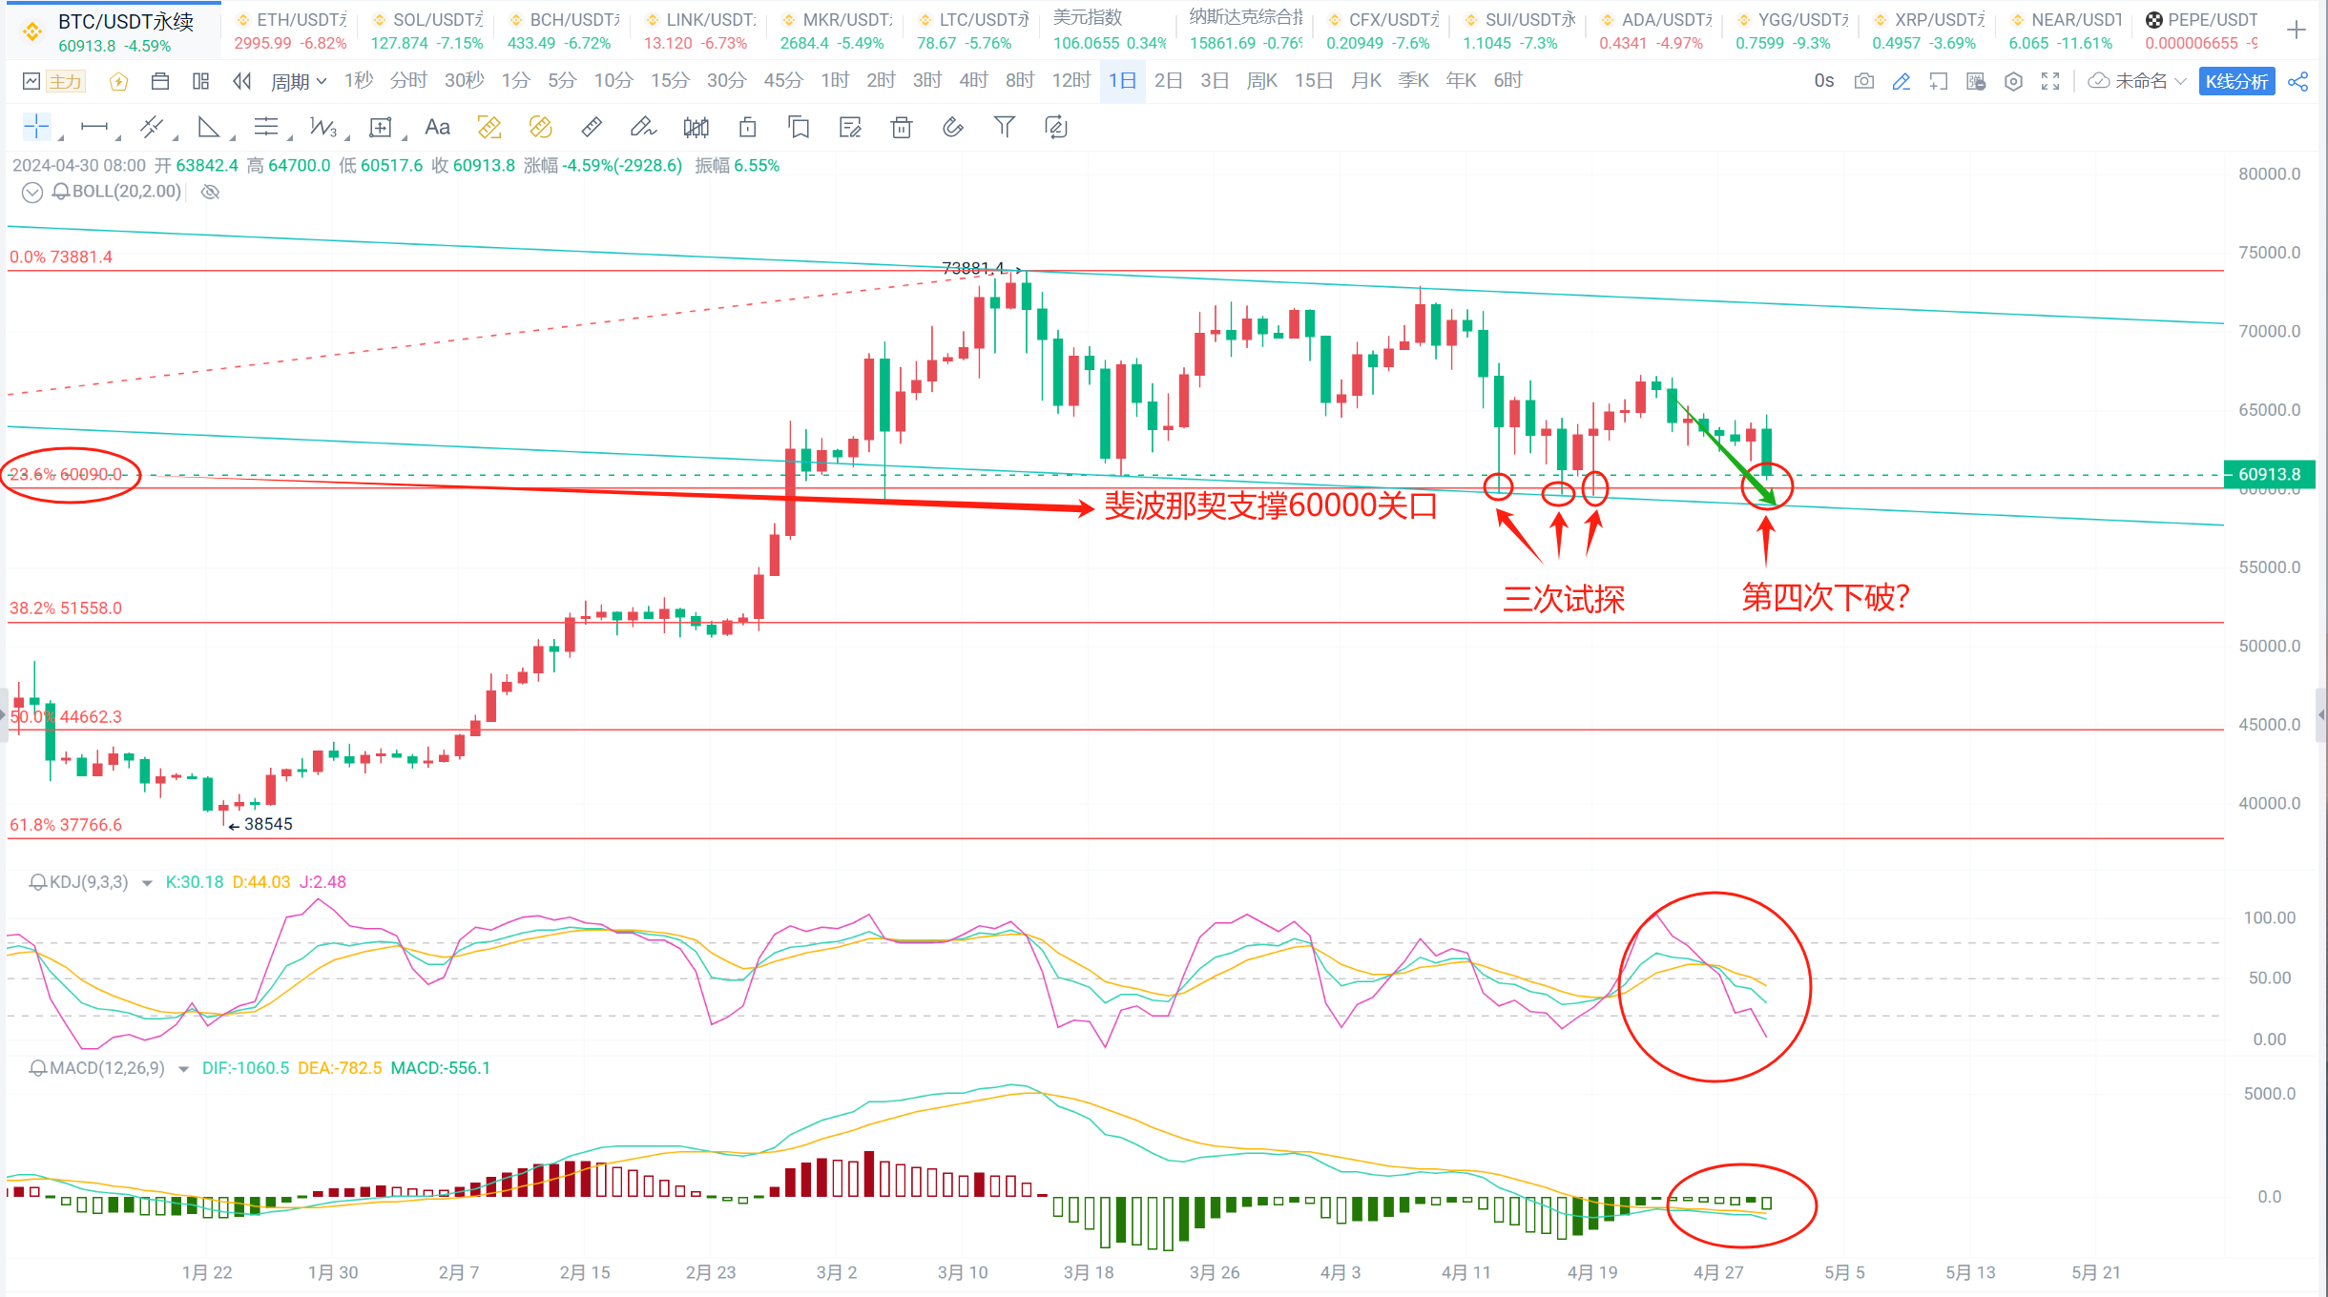
Task: Select the filter funnel tool
Action: coord(1004,127)
